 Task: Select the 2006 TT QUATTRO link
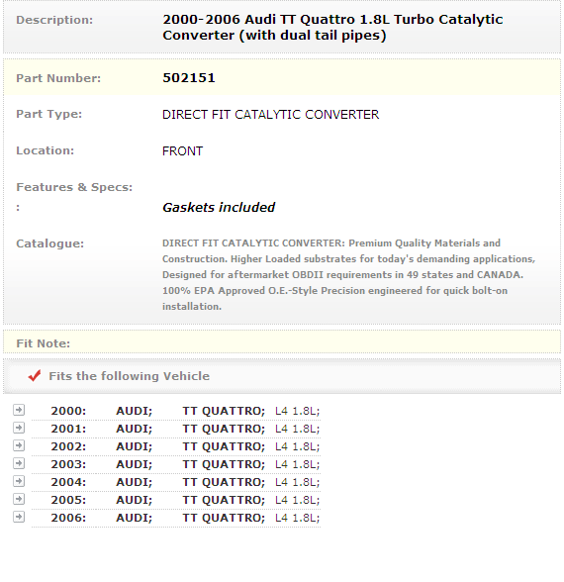pyautogui.click(x=224, y=518)
